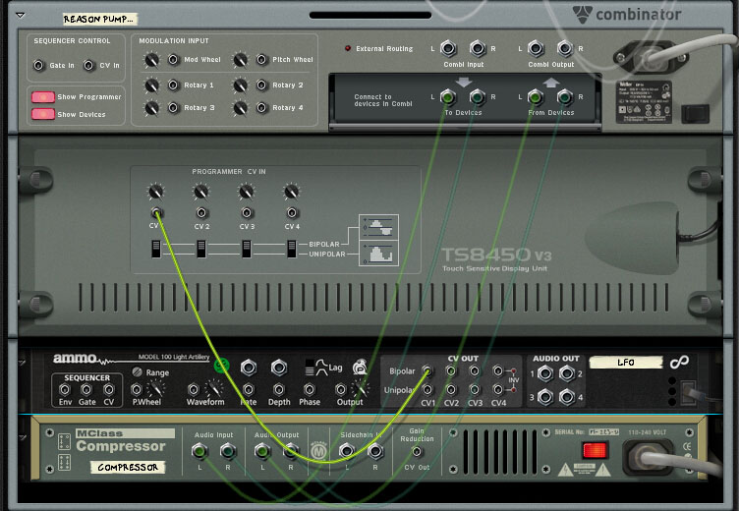Screen dimensions: 739x511
Task: Collapse the Combinator with fold triangle
Action: coord(21,15)
